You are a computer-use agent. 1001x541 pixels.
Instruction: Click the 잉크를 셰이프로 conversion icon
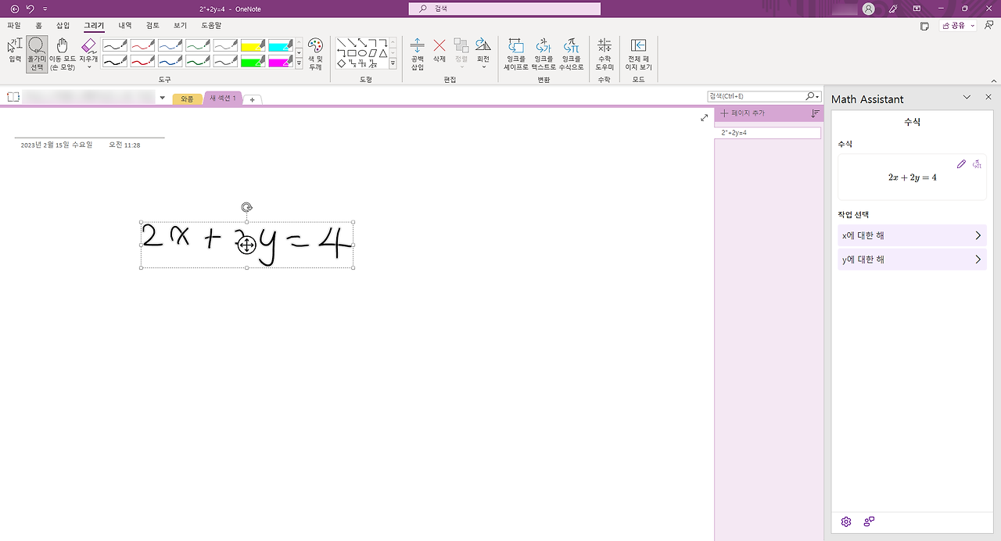(515, 53)
